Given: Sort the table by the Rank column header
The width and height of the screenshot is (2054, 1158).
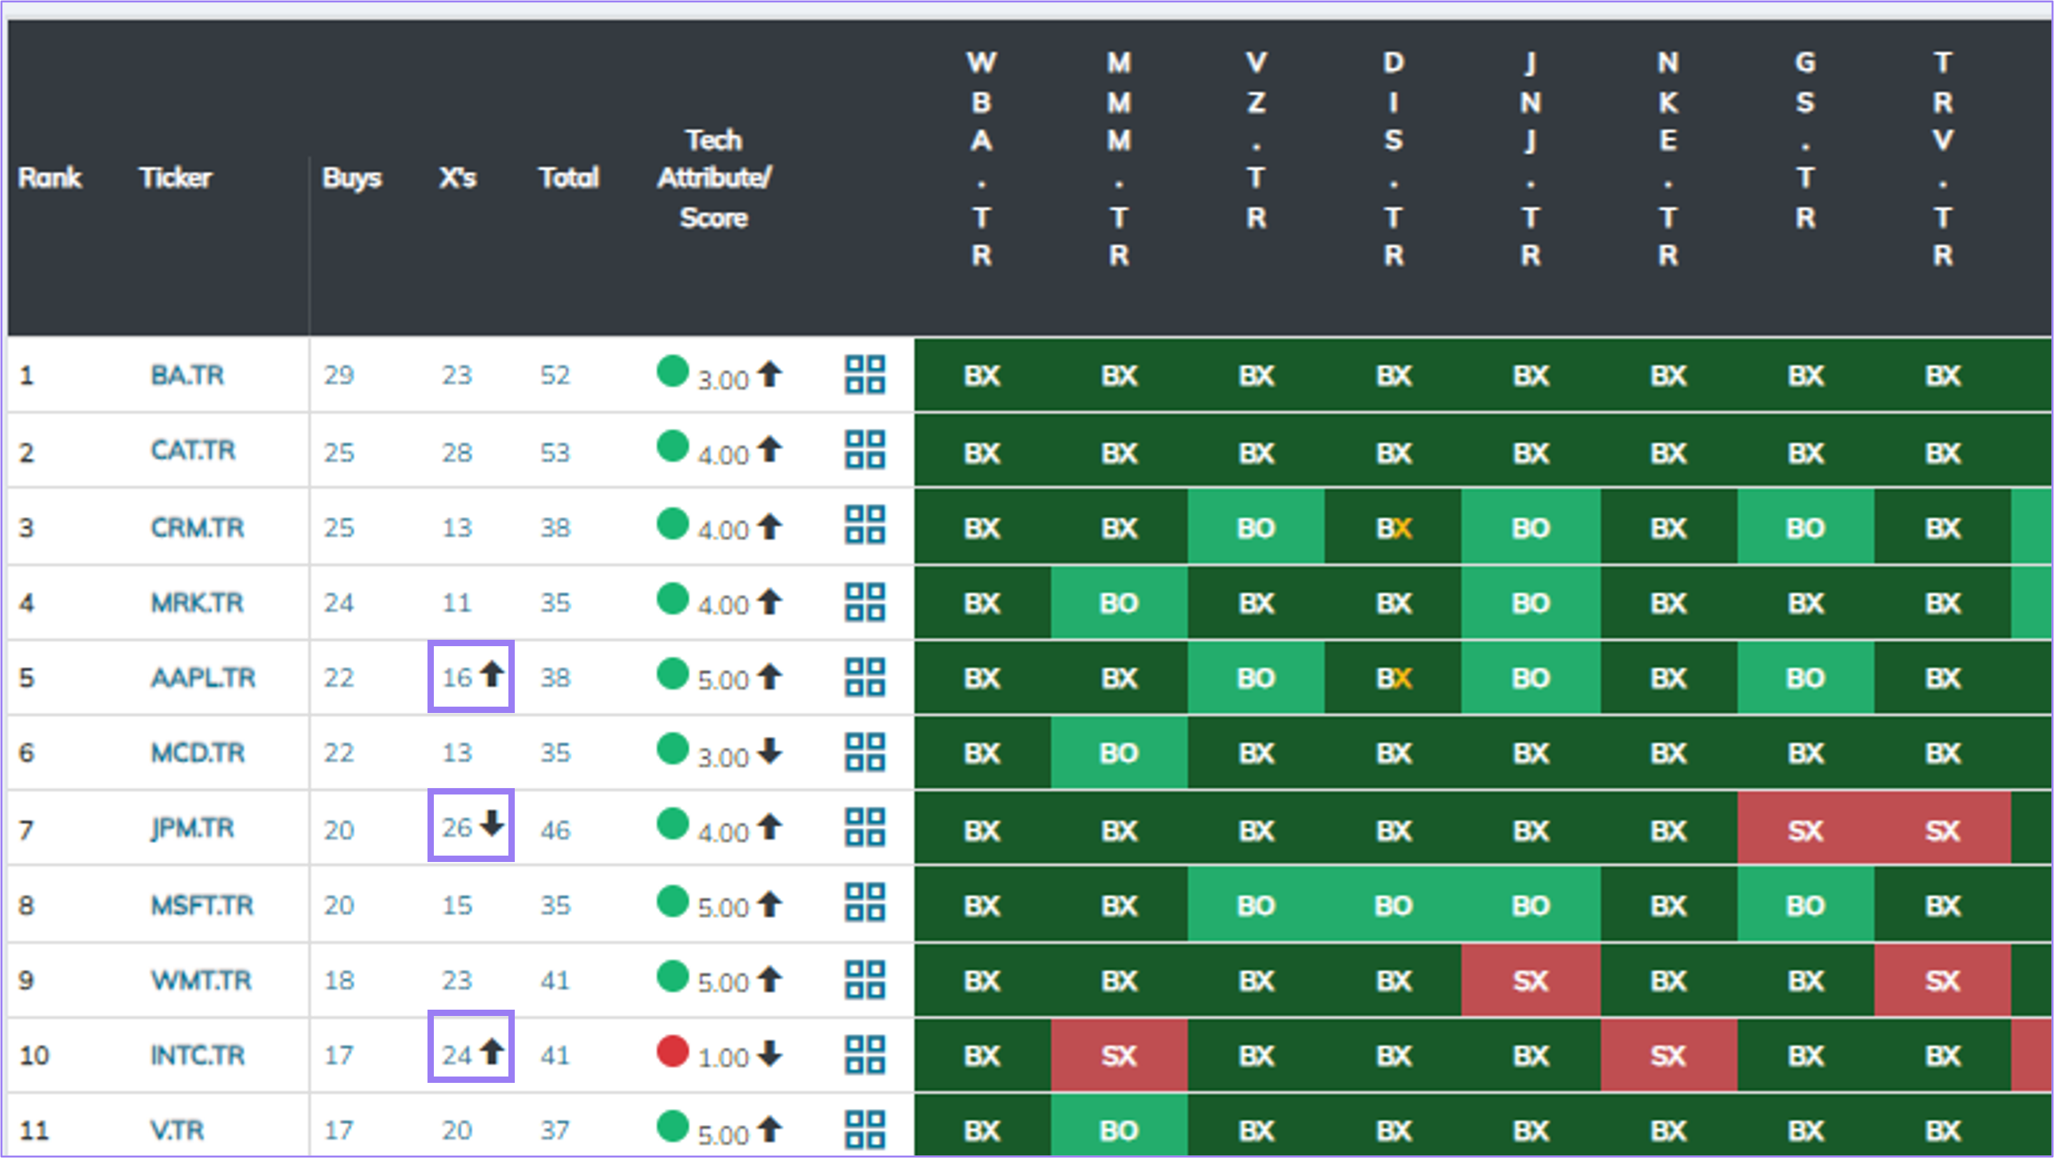Looking at the screenshot, I should pos(50,178).
